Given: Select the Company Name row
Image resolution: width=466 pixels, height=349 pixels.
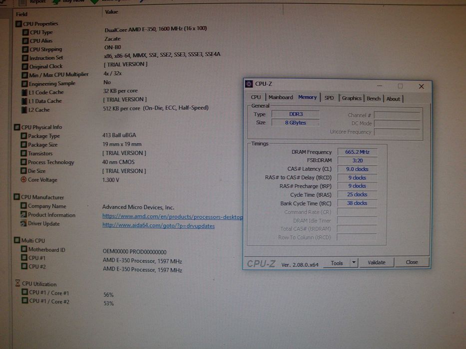Looking at the screenshot, I should pos(98,206).
